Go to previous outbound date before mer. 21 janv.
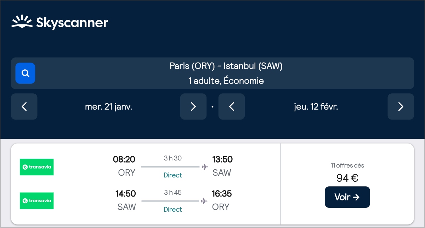The width and height of the screenshot is (425, 228). [24, 106]
